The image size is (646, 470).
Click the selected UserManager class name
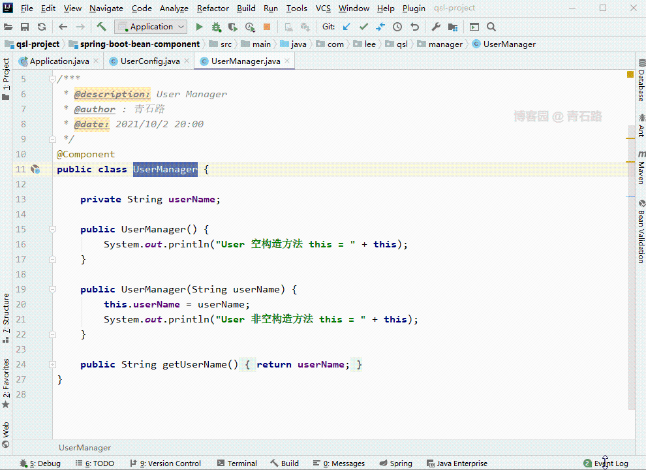tap(165, 169)
